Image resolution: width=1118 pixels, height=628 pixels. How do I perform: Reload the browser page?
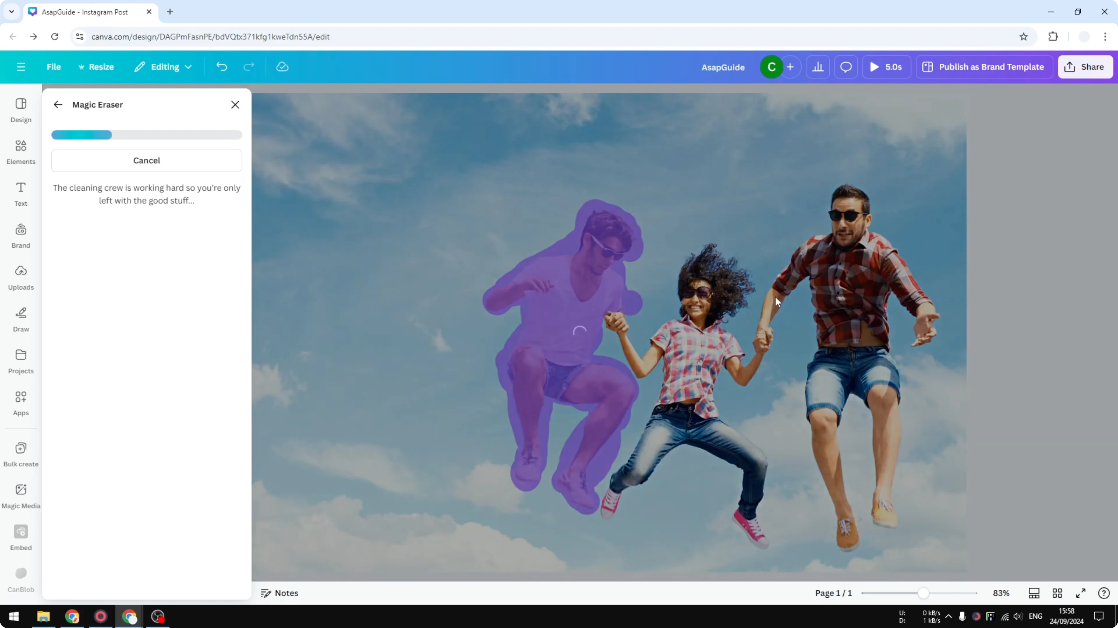[x=55, y=37]
